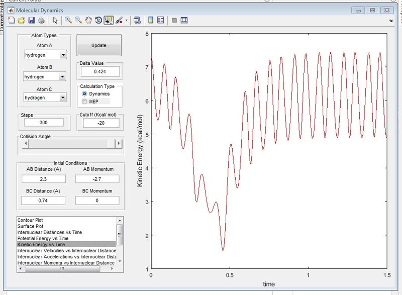402x295 pixels.
Task: Click the MATLAB logo in title bar
Action: click(x=11, y=10)
